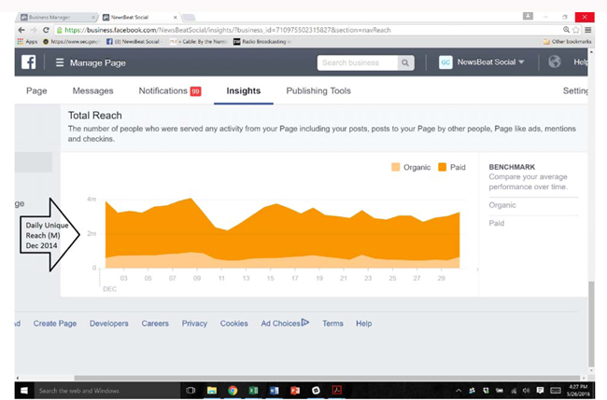Click the Privacy footer link
Viewport: 607px width, 400px height.
tap(194, 324)
